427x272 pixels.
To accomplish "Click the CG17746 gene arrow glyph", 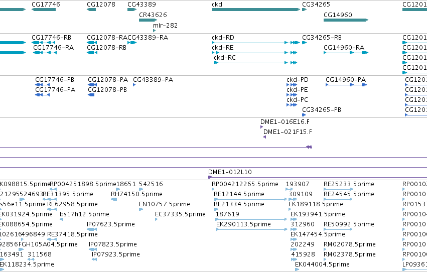I will coord(44,10).
